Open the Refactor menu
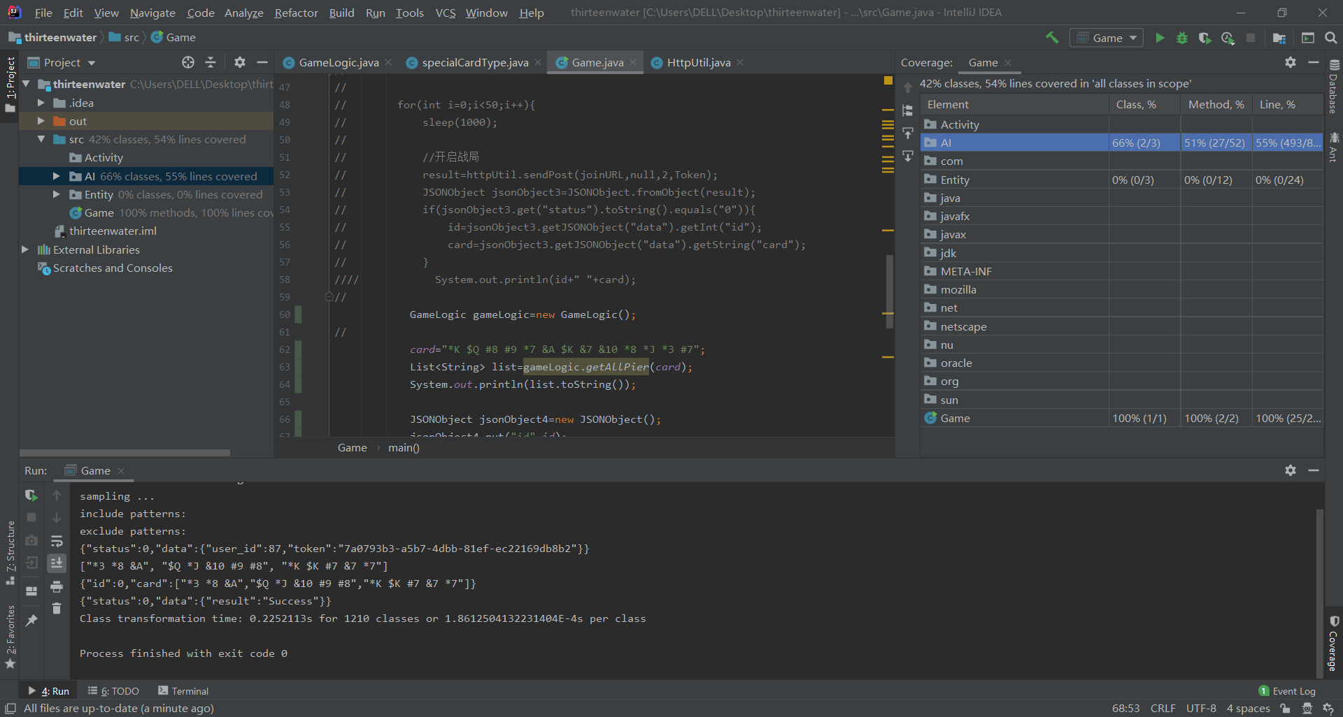1343x717 pixels. pos(296,13)
